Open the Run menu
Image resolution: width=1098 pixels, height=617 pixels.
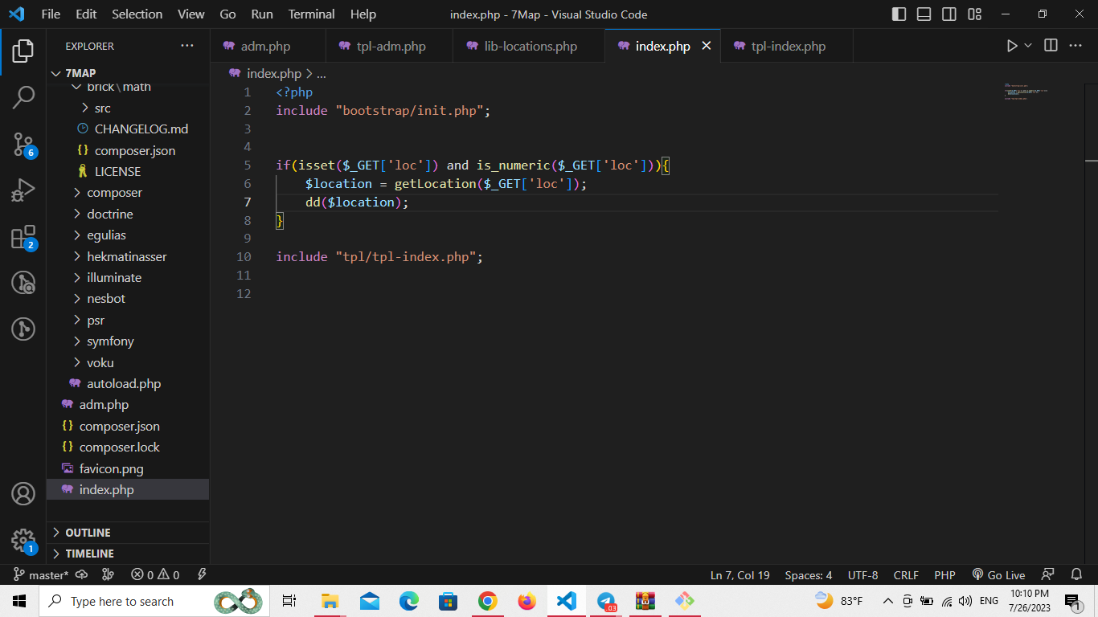[x=262, y=14]
